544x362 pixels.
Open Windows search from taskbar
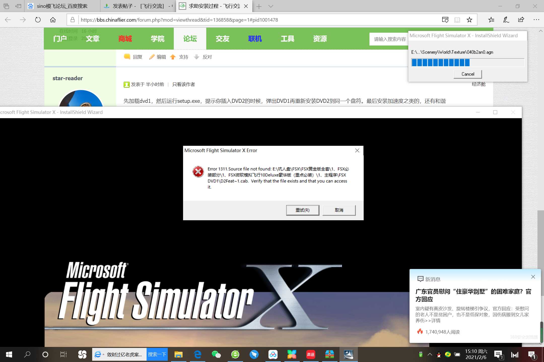[x=27, y=354]
